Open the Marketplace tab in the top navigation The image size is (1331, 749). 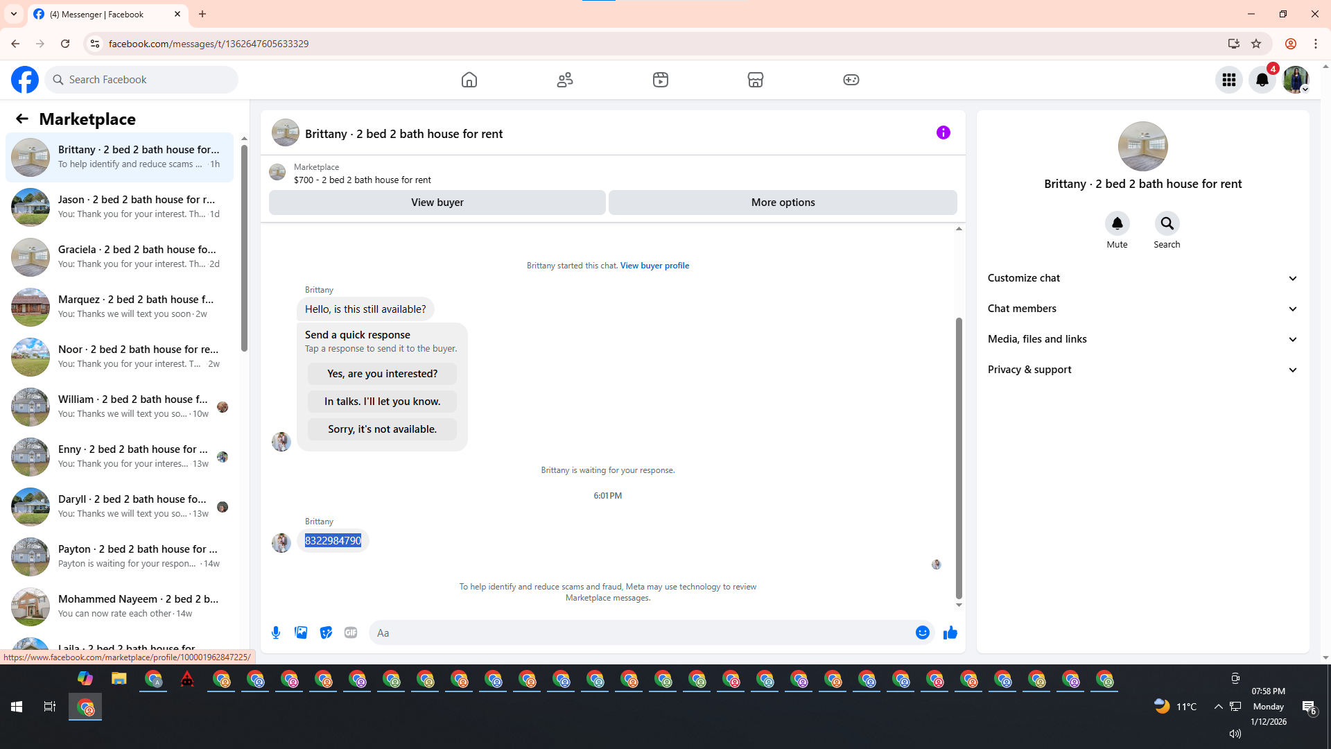tap(755, 80)
